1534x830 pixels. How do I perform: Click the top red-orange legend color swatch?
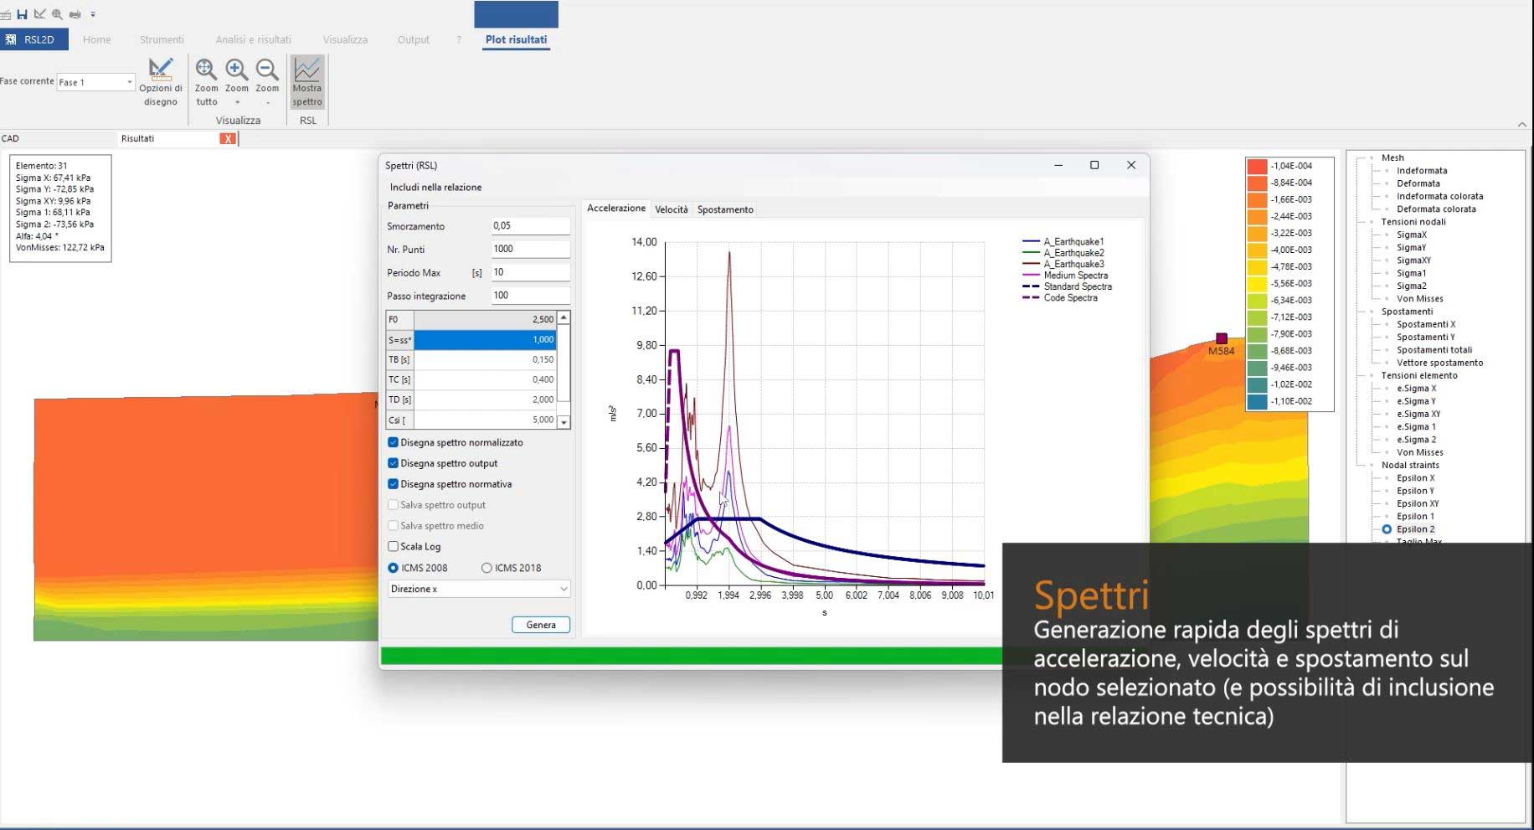[x=1256, y=166]
